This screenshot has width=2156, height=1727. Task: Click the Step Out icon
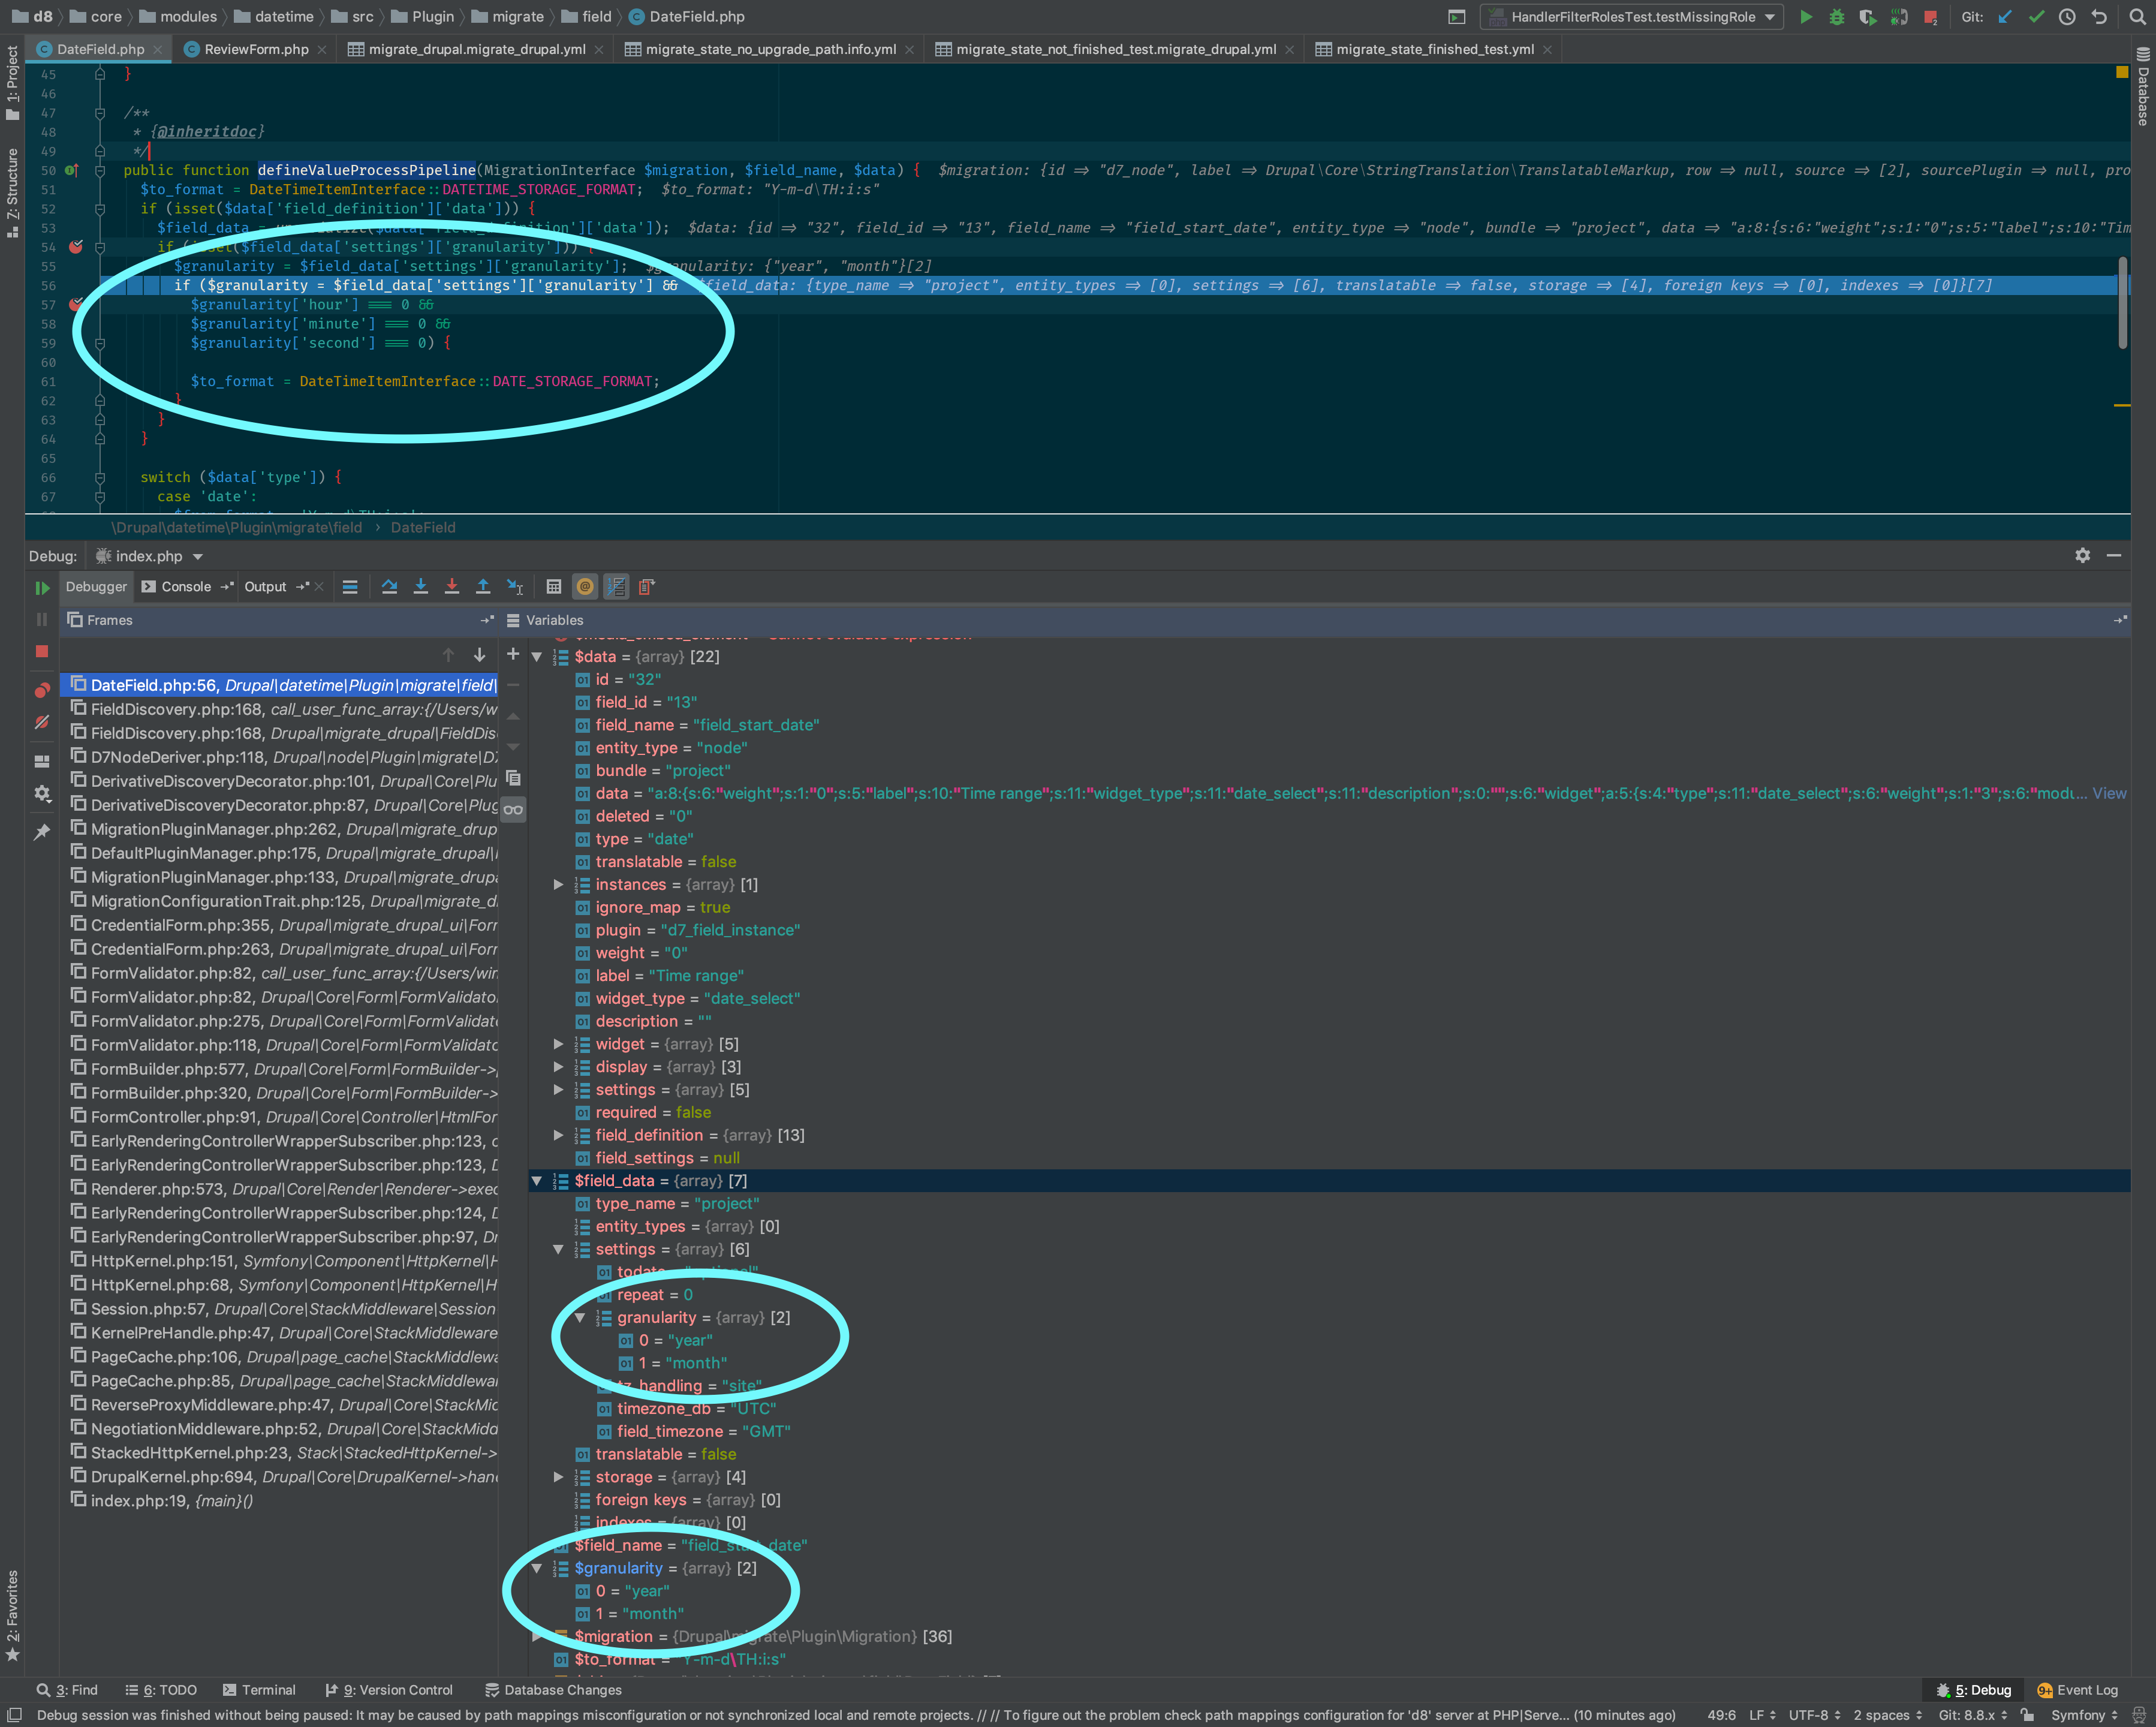tap(483, 587)
